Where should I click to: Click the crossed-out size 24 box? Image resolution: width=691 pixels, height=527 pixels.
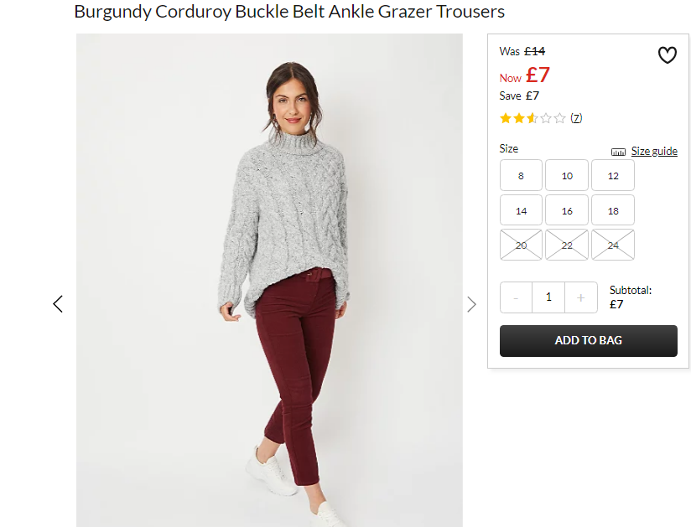pos(613,245)
